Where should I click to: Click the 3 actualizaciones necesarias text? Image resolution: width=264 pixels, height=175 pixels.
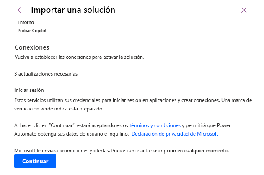pos(46,74)
